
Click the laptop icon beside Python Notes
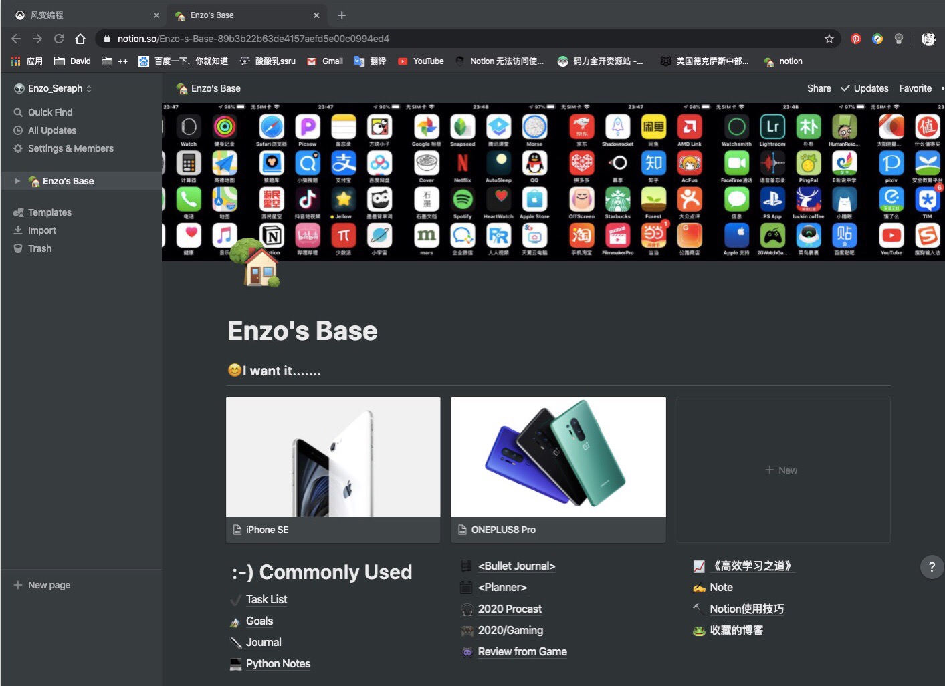point(235,664)
